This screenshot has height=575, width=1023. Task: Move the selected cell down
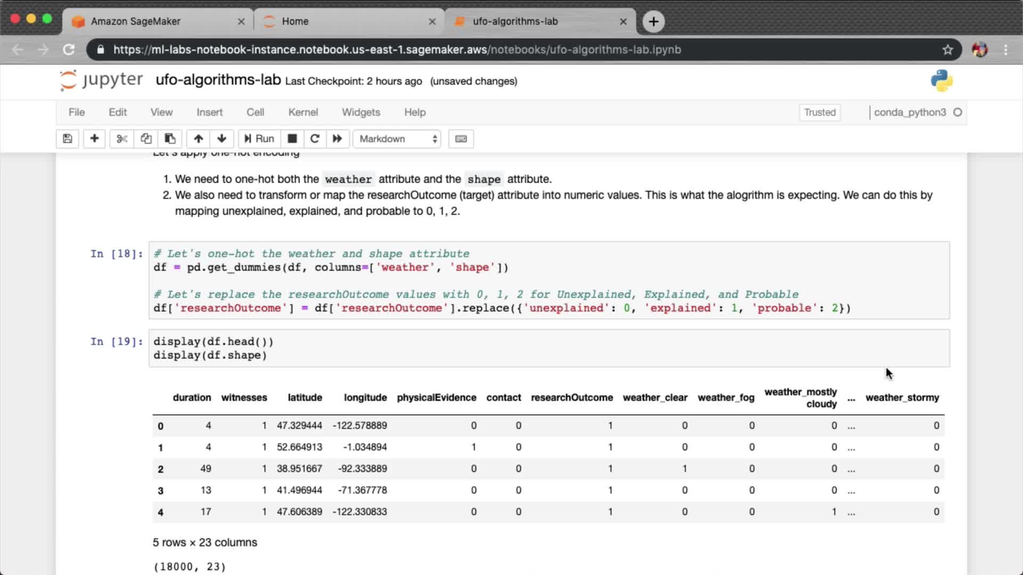click(222, 139)
